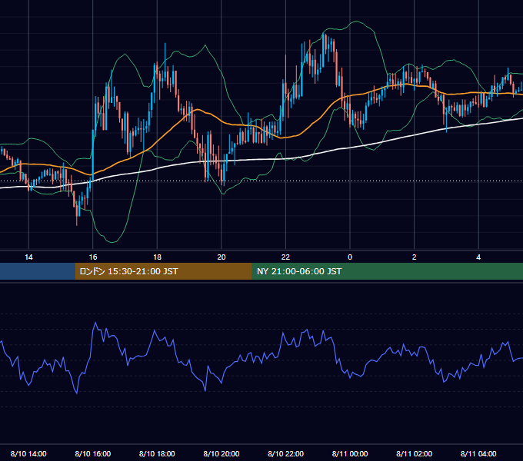Click the 8/10 18:00 time label
The height and width of the screenshot is (461, 523).
tap(157, 453)
